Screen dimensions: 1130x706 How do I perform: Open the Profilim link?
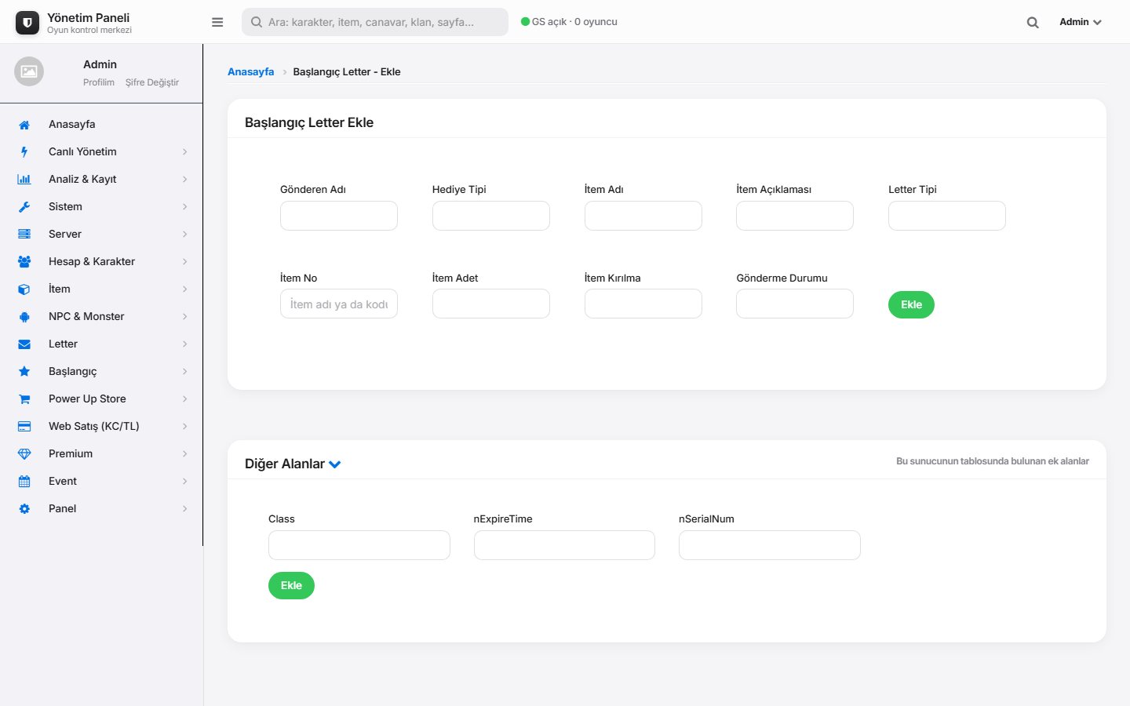pos(99,82)
